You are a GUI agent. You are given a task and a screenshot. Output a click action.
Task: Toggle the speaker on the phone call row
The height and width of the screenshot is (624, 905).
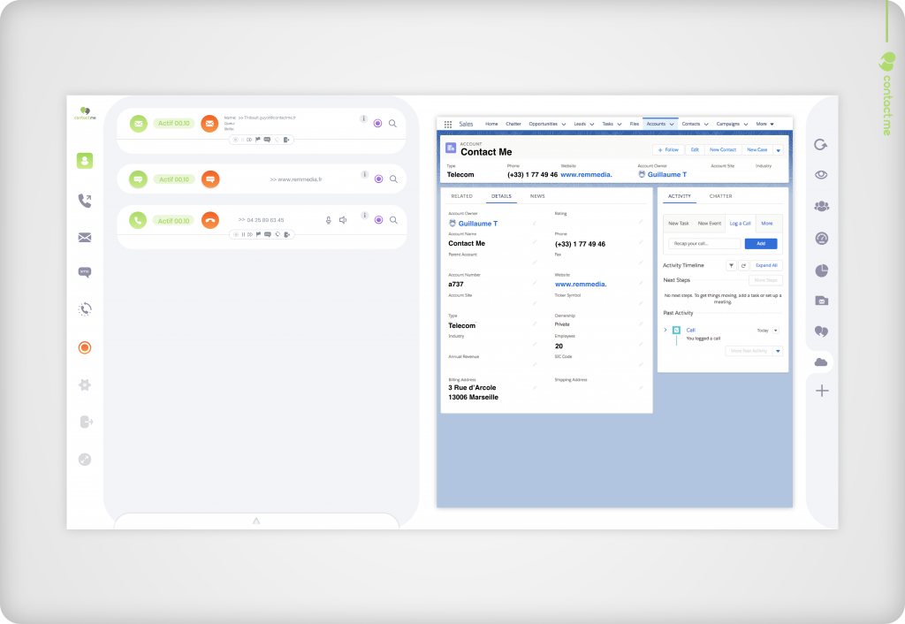[x=343, y=220]
